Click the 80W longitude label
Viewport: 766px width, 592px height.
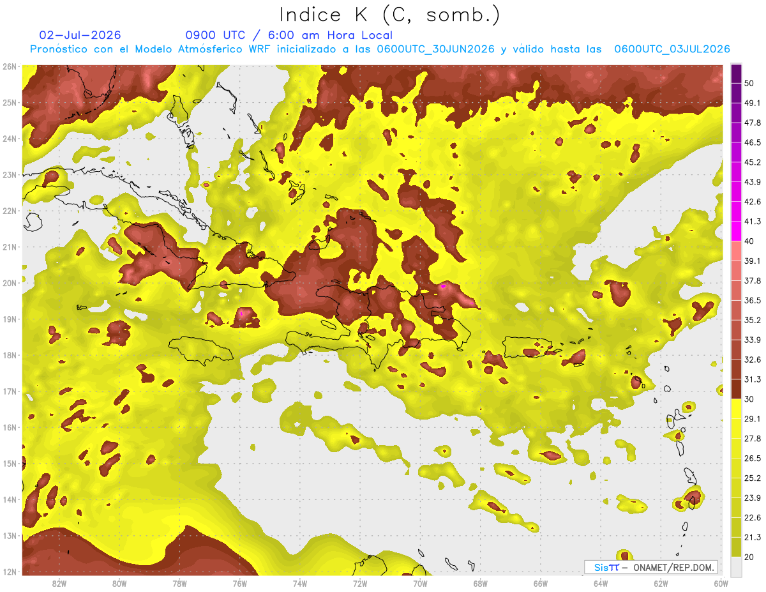(119, 584)
